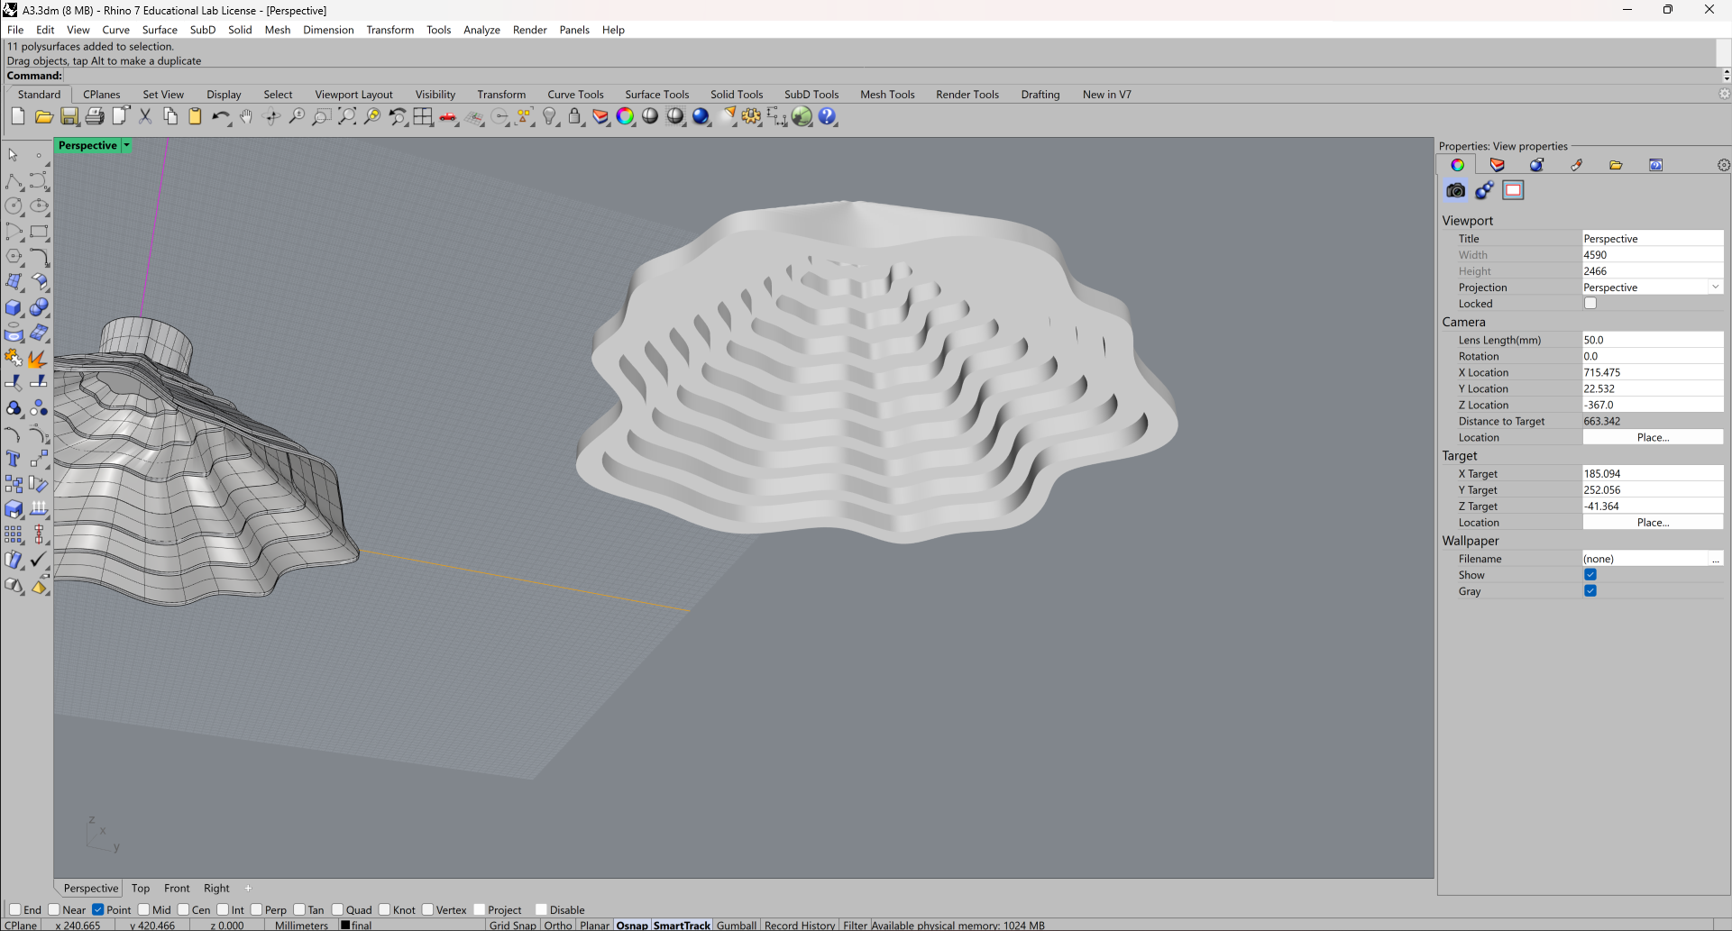This screenshot has height=931, width=1732.
Task: Click the Grasshopper icon in toolbar
Action: pos(802,116)
